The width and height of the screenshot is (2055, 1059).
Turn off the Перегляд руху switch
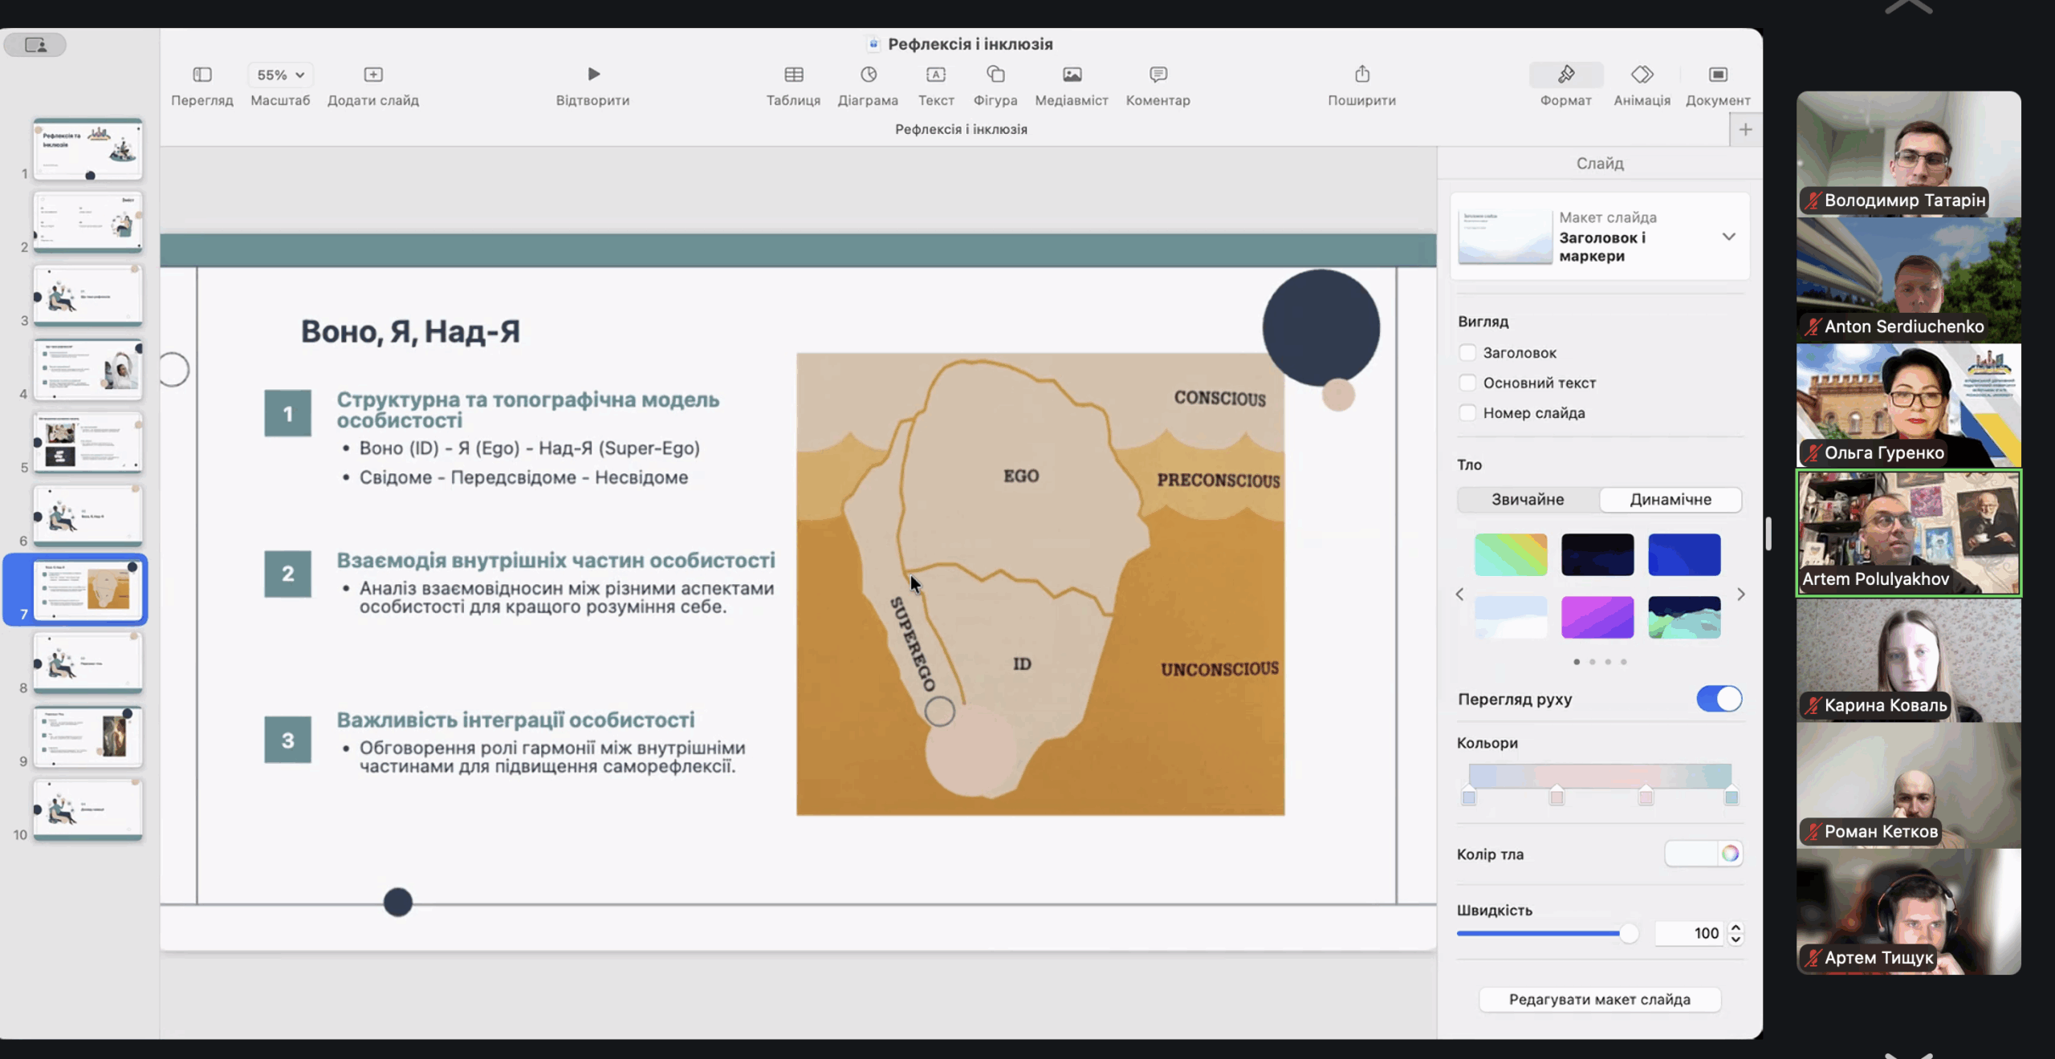pyautogui.click(x=1719, y=699)
